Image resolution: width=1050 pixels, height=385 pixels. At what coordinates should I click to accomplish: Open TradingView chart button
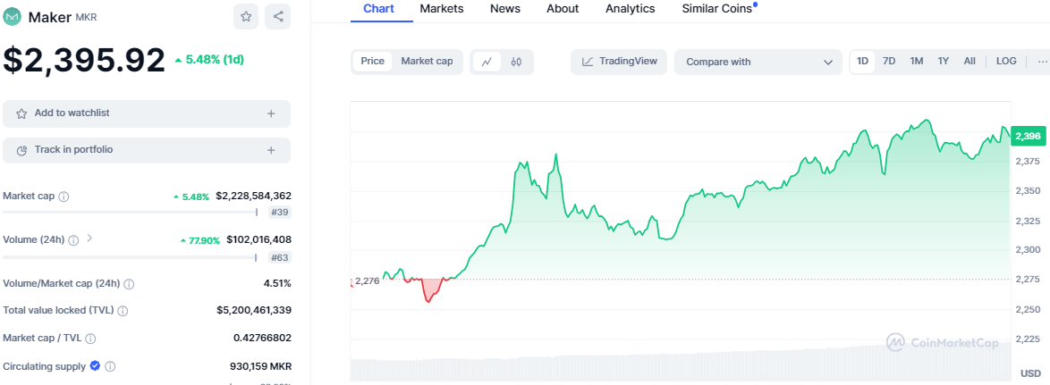[619, 62]
